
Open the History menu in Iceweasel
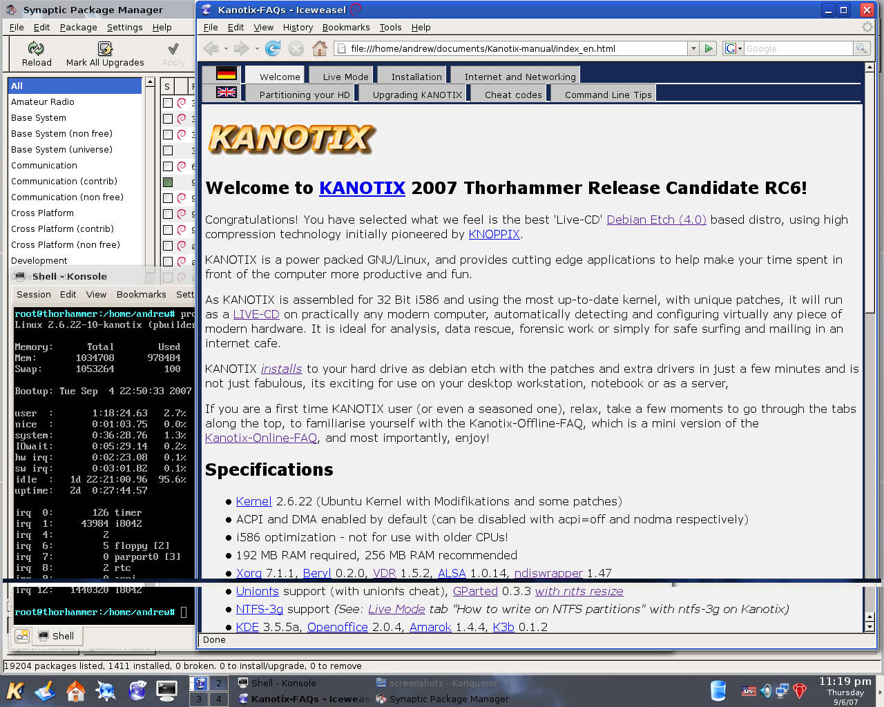pos(298,27)
